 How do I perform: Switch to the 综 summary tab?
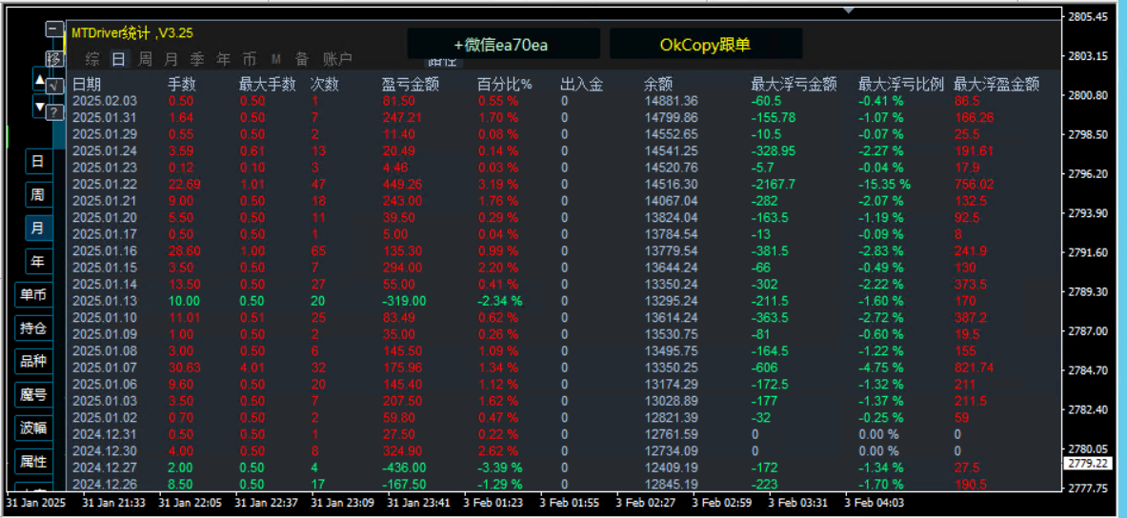pos(92,59)
